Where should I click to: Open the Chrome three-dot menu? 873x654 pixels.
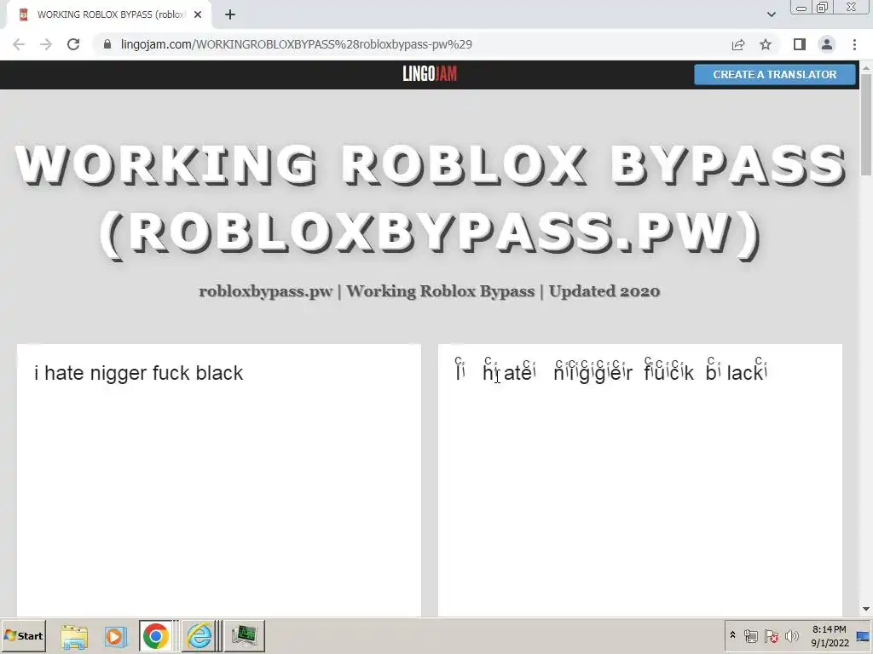pos(854,44)
